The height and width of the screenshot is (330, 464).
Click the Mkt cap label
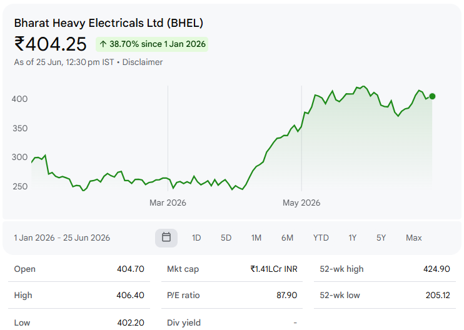click(x=183, y=269)
